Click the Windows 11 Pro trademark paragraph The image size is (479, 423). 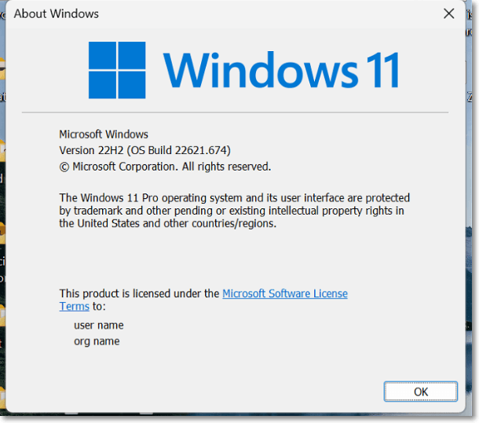click(234, 211)
